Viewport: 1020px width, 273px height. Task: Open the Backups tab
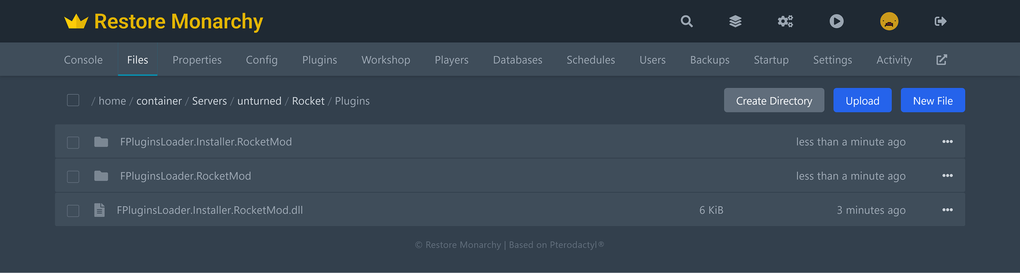click(710, 60)
